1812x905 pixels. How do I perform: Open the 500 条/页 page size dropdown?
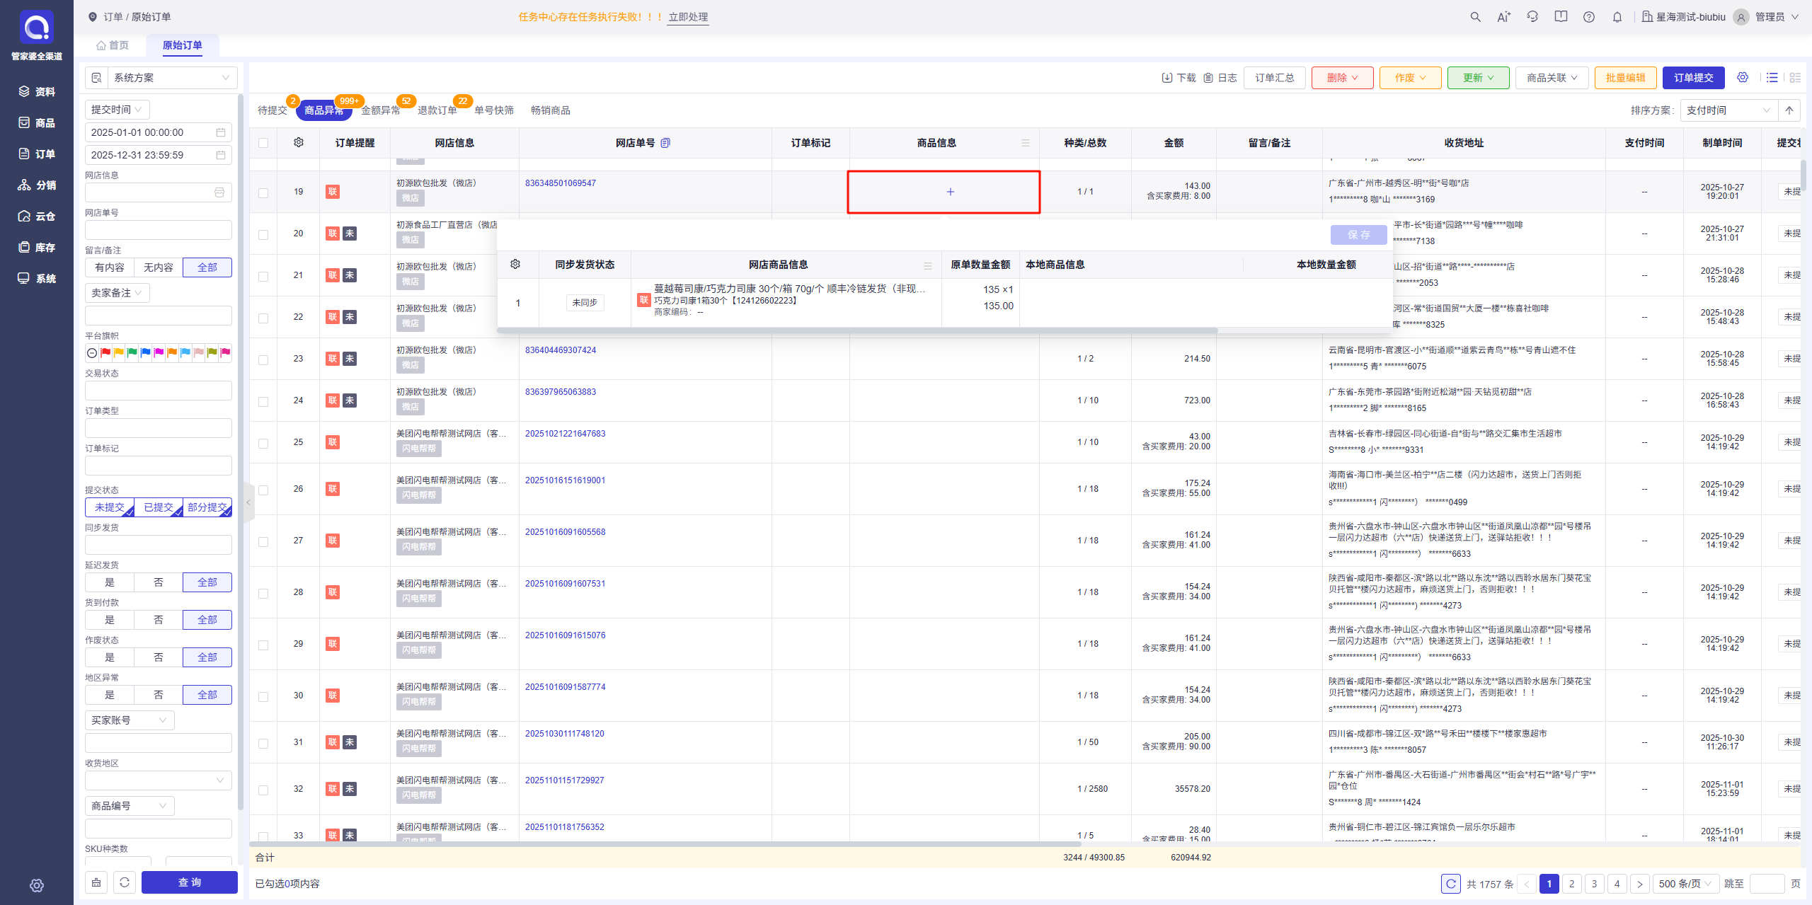[x=1685, y=884]
